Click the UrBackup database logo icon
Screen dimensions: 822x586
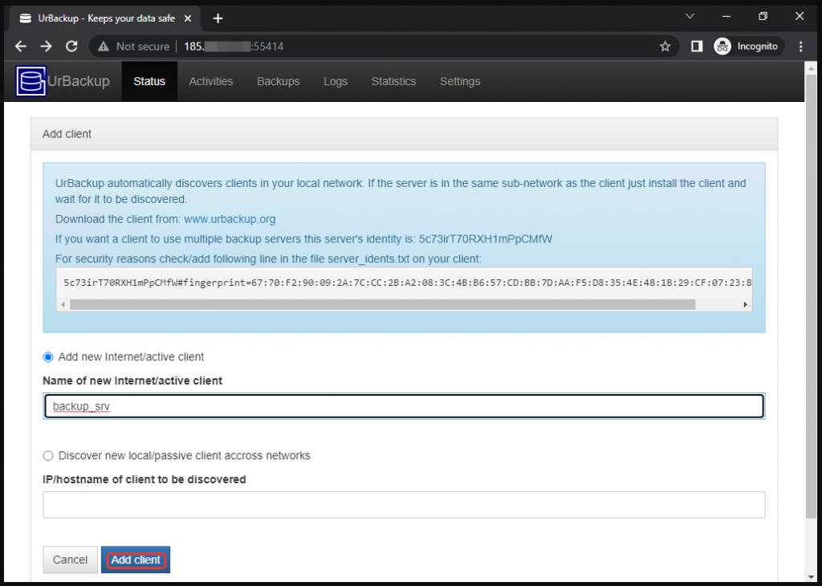pyautogui.click(x=31, y=81)
